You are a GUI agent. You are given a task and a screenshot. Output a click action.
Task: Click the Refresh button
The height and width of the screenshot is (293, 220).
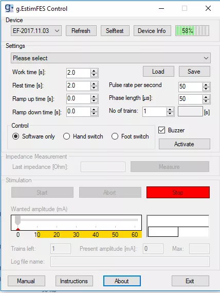point(81,31)
